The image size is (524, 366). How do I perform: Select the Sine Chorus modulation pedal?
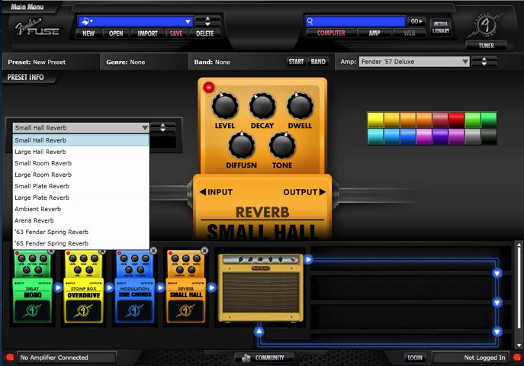[135, 287]
